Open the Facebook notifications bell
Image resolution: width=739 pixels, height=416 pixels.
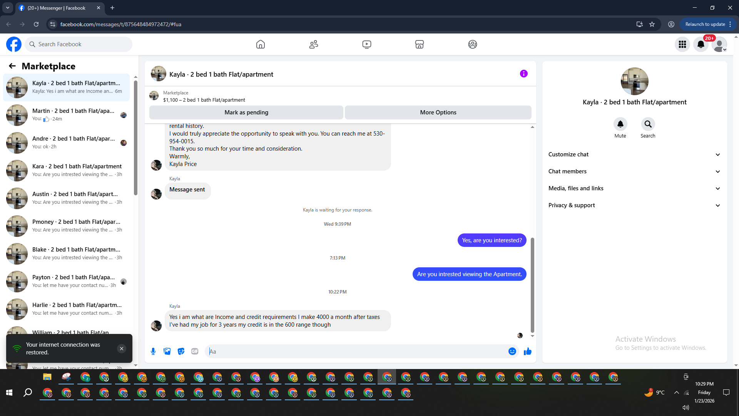tap(701, 44)
